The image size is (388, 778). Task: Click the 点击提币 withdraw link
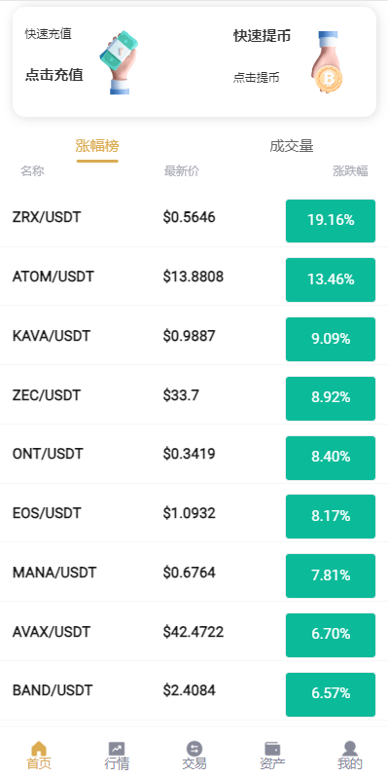tap(256, 77)
